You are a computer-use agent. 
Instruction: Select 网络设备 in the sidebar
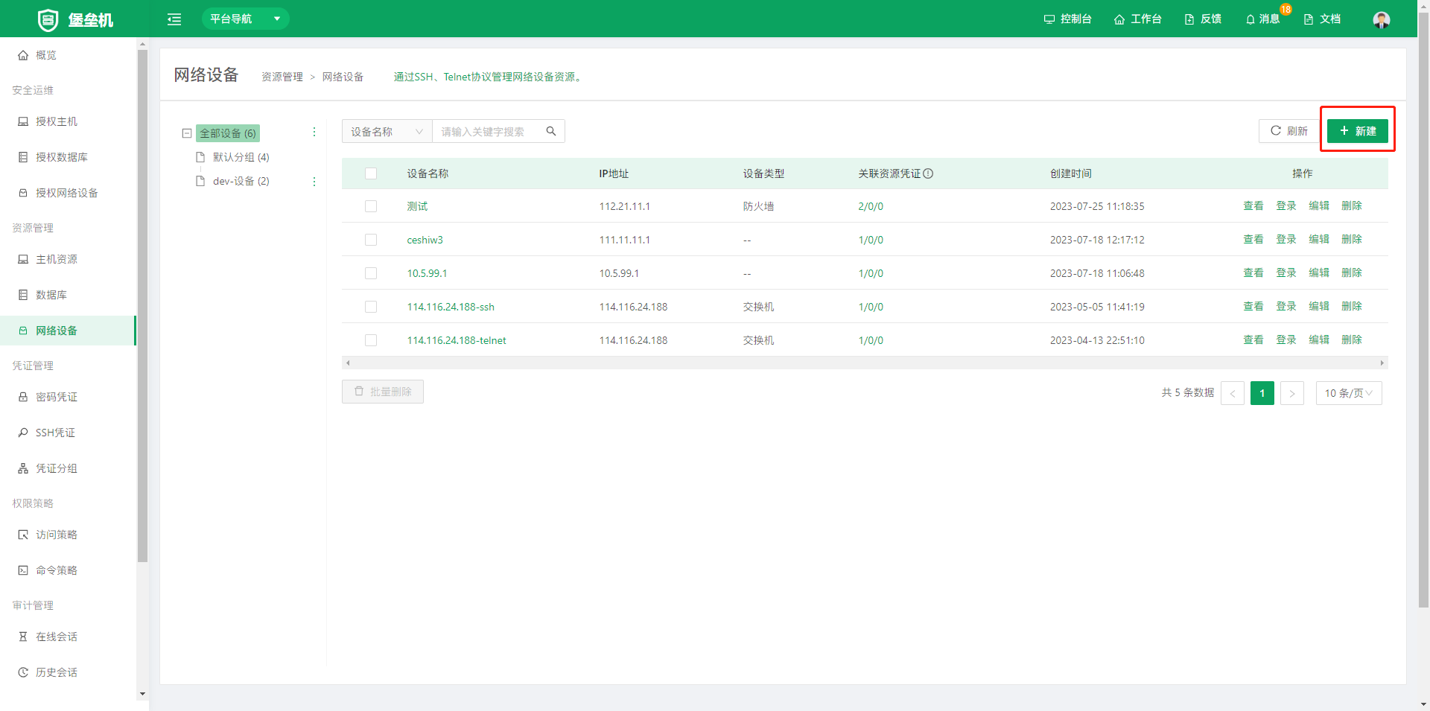click(67, 331)
